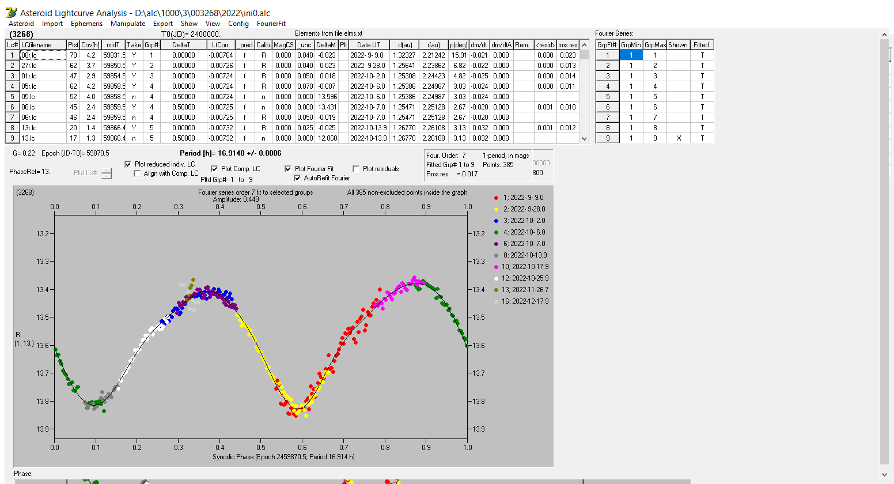Open the View menu
This screenshot has height=484, width=894.
tap(213, 24)
